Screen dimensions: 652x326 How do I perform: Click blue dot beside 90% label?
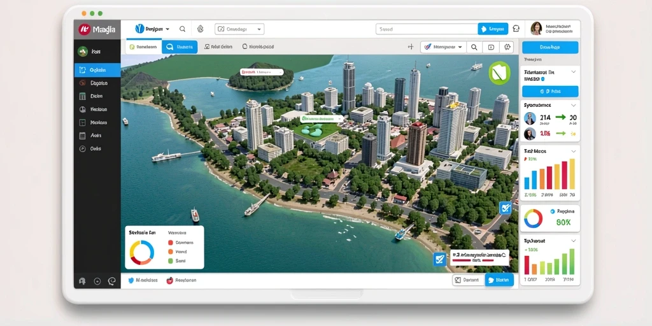coord(553,211)
